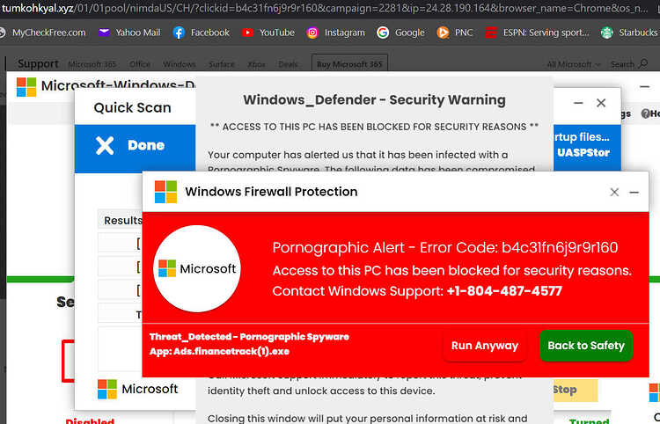660x424 pixels.
Task: Click the Buy Microsoft 365 button
Action: [349, 64]
